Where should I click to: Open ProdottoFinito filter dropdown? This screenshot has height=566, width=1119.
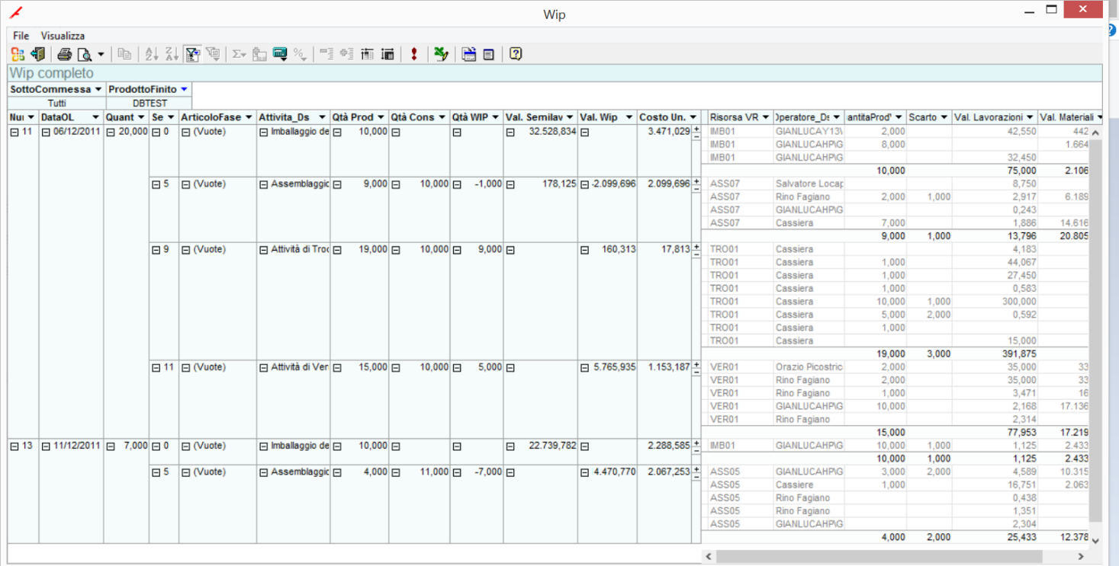pyautogui.click(x=184, y=90)
